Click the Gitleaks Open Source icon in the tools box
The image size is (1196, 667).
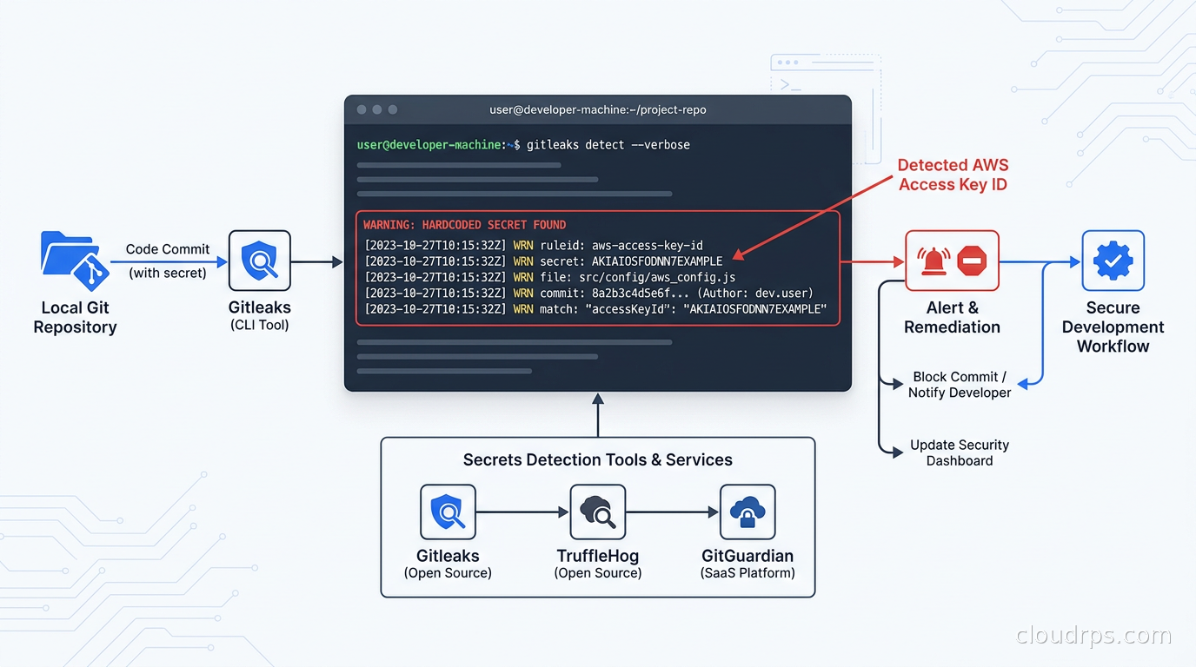[448, 512]
